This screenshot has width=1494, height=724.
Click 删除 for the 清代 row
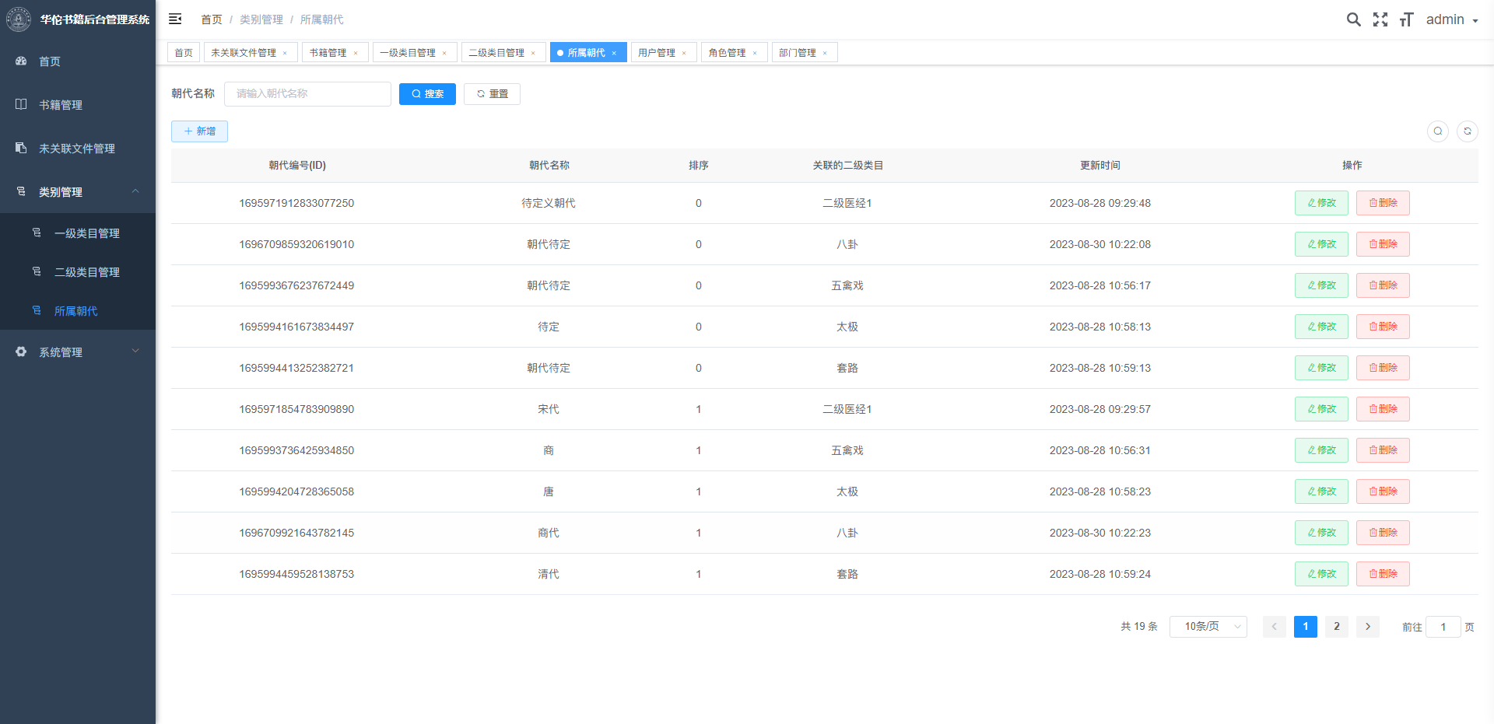1383,573
